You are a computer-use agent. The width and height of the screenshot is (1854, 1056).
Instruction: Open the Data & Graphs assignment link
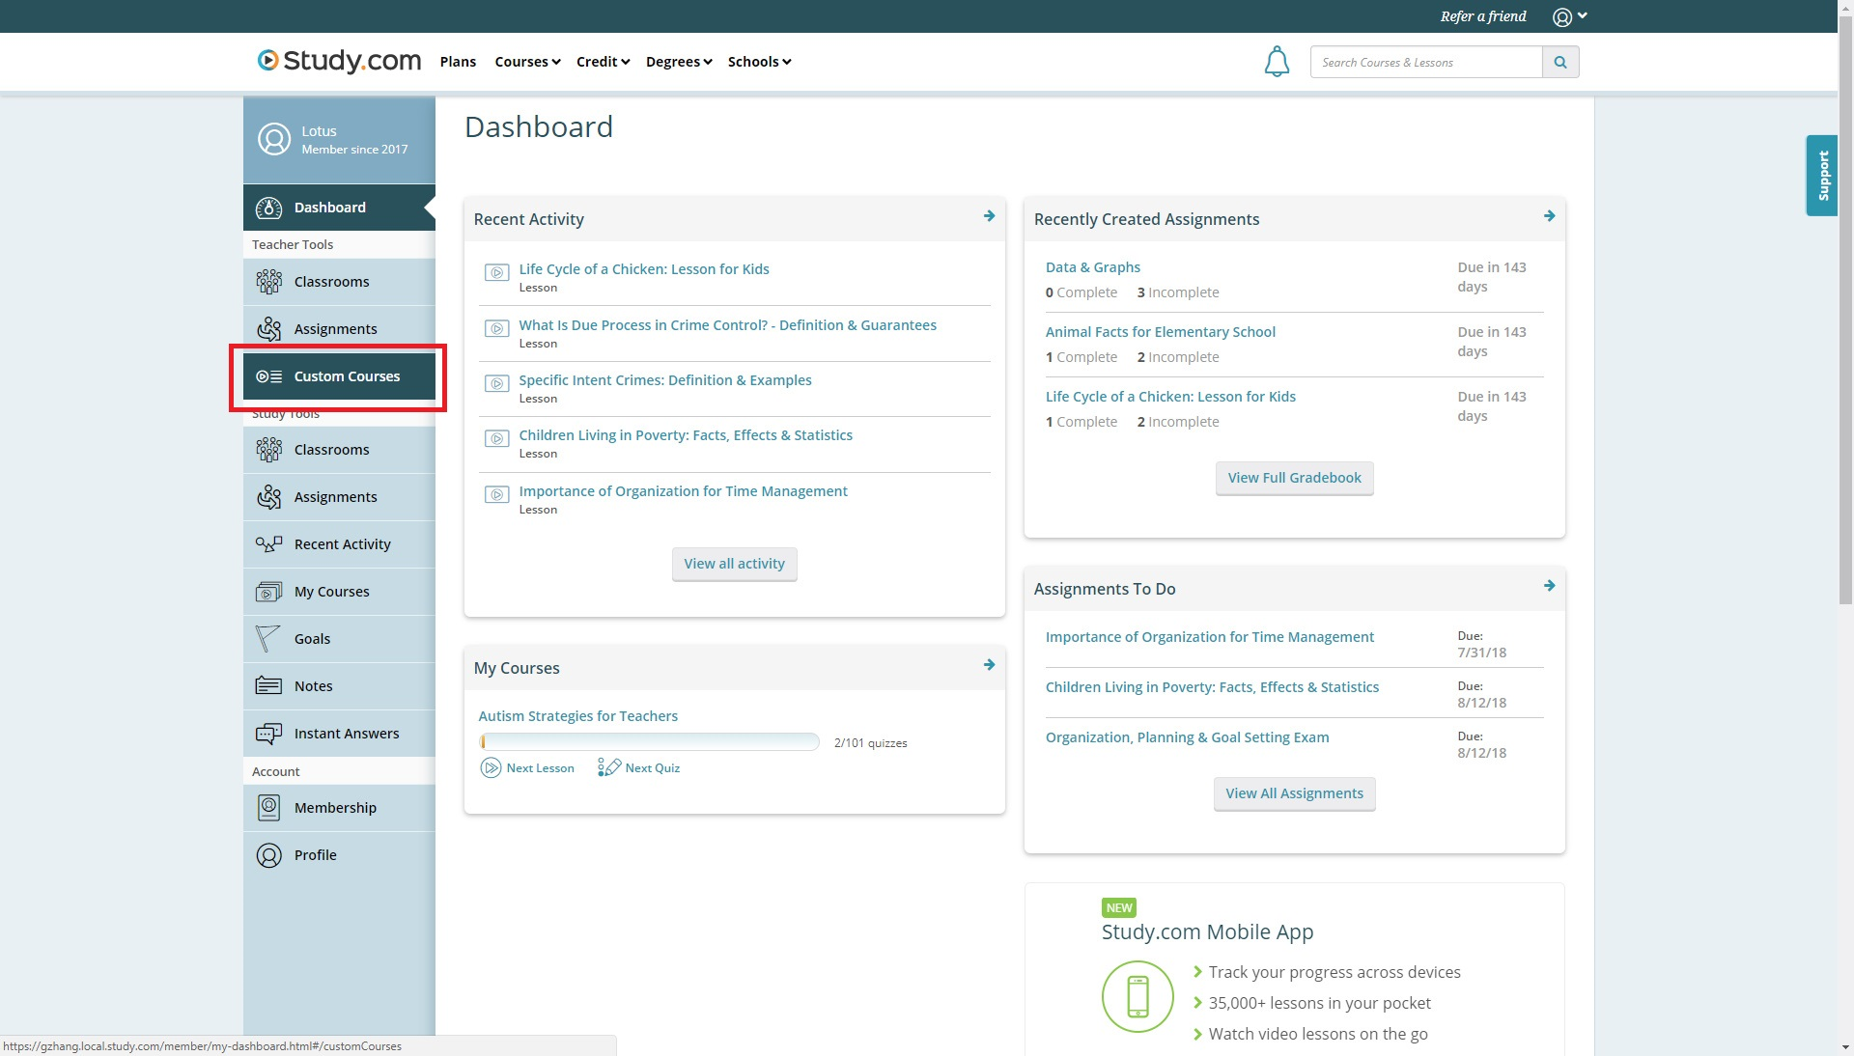point(1092,267)
